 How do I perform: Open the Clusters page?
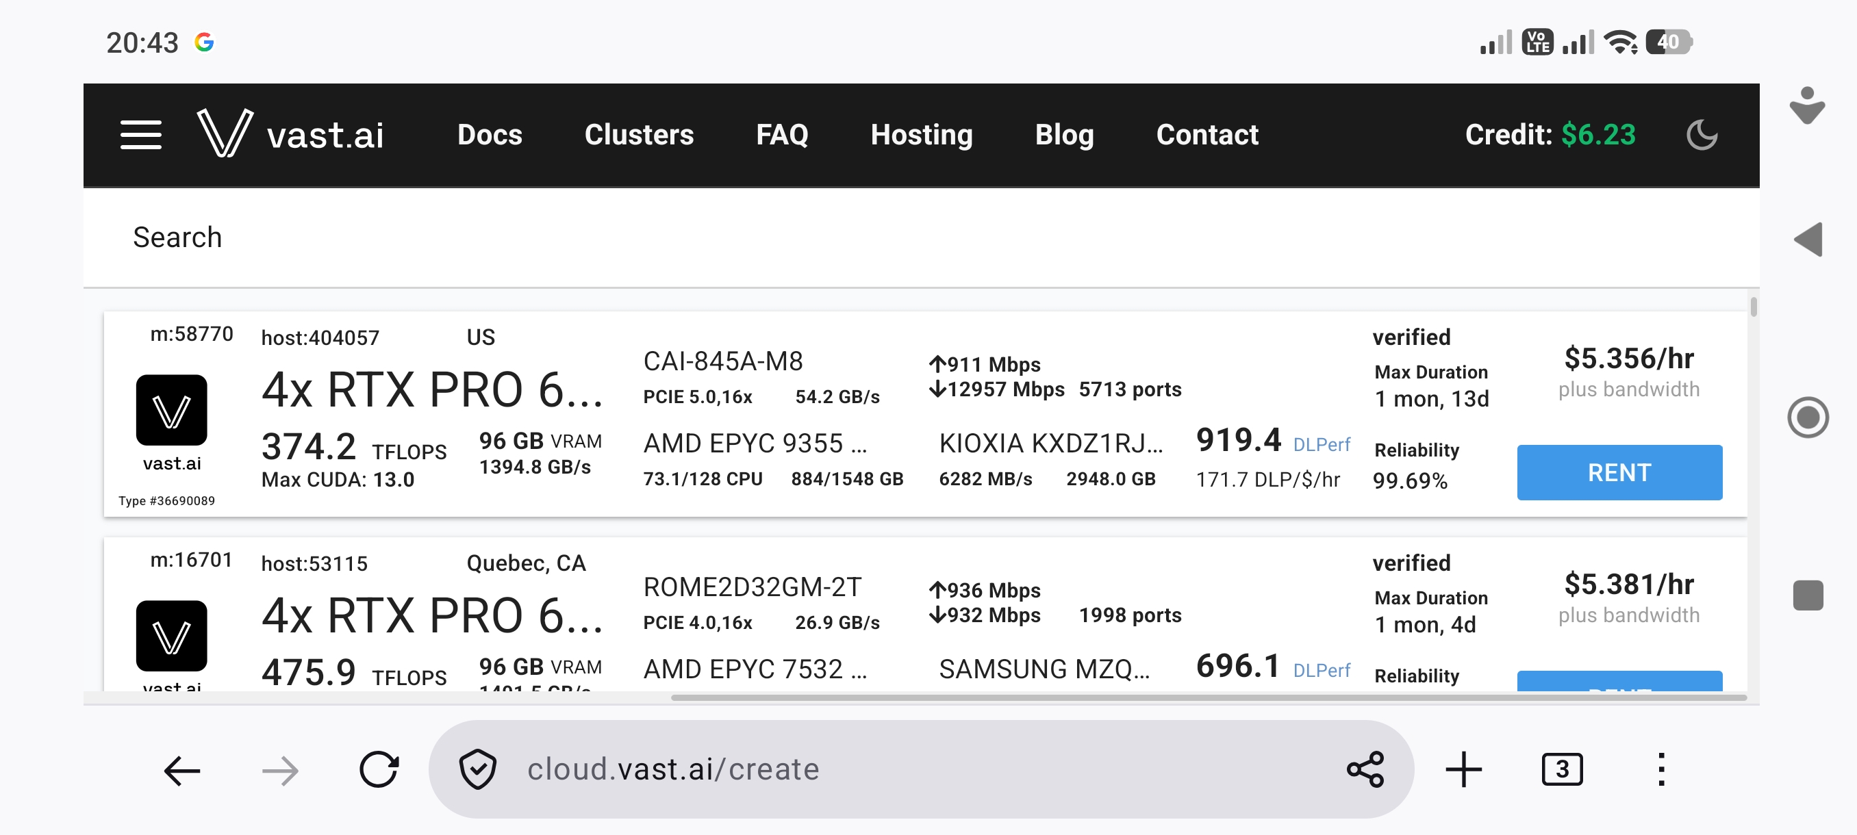tap(639, 135)
